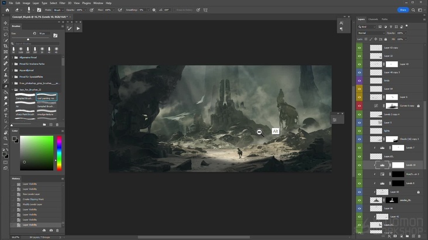The height and width of the screenshot is (240, 428).
Task: Open the Filter menu
Action: pos(62,3)
